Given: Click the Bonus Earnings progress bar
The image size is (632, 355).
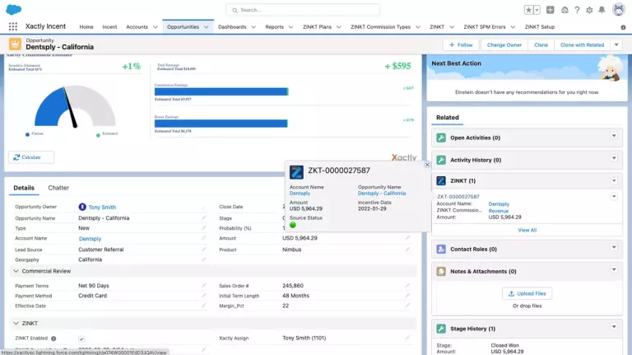Looking at the screenshot, I should coord(221,124).
